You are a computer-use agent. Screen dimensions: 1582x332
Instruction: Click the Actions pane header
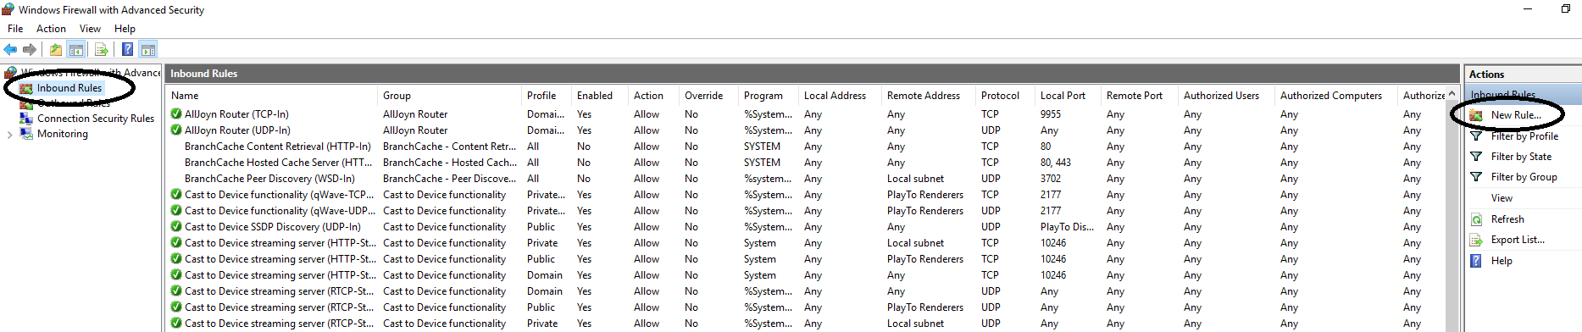[1523, 75]
